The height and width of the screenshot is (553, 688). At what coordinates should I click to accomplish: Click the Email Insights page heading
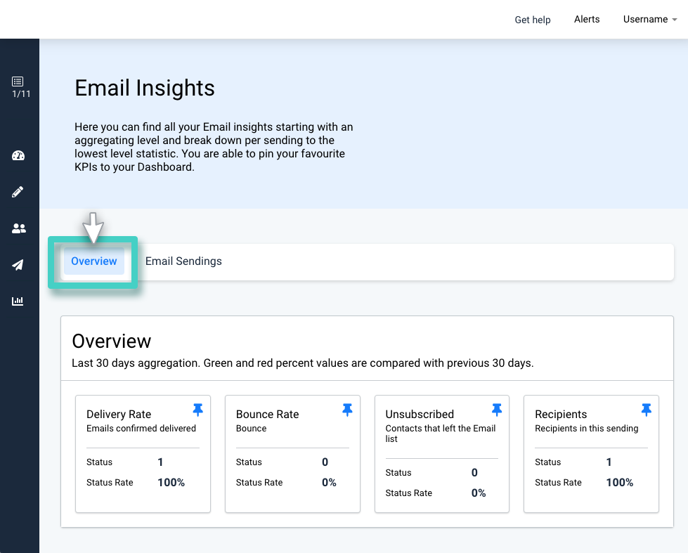click(x=144, y=88)
